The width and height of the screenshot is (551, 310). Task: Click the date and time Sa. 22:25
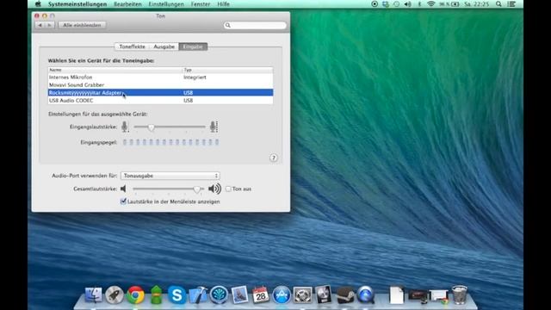[x=476, y=4]
